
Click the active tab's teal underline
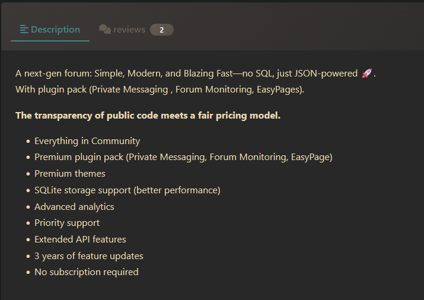point(50,41)
